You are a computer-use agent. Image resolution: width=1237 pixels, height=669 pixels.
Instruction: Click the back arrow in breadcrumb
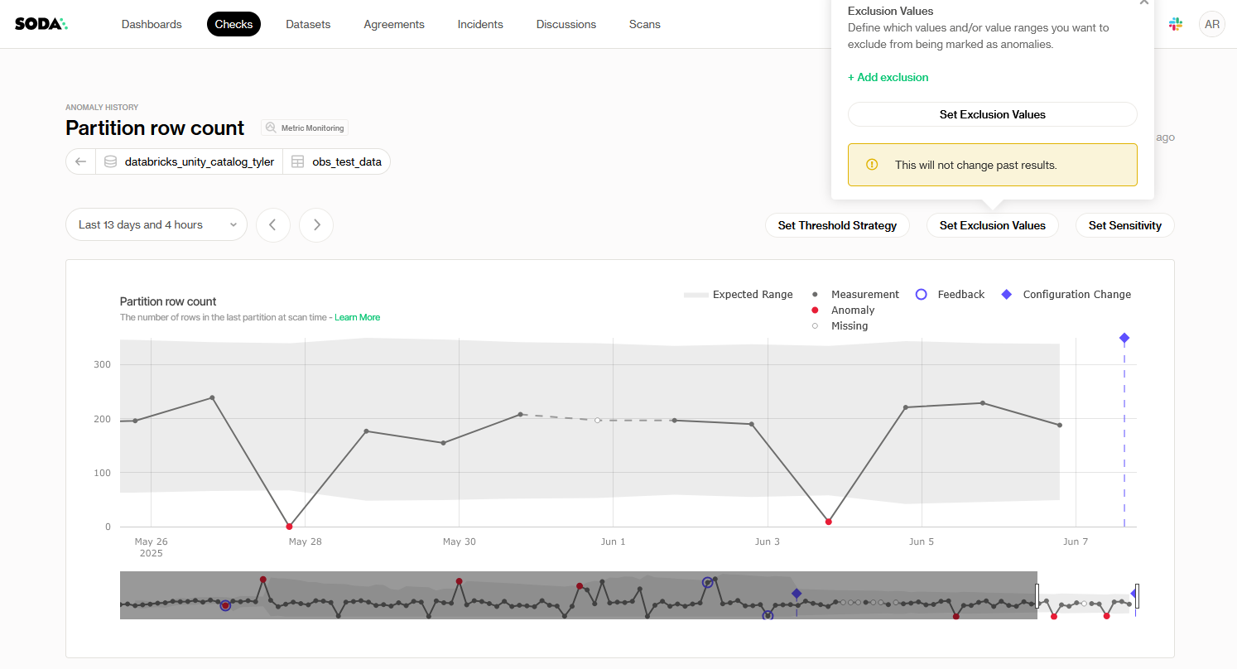80,161
